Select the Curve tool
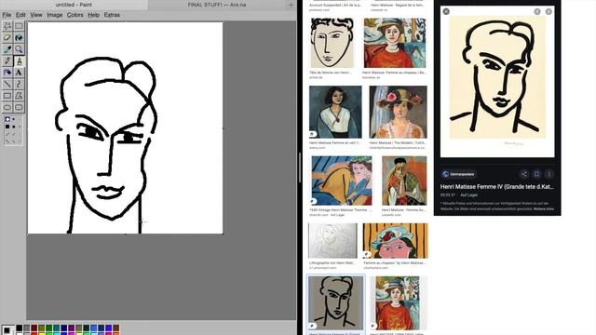The height and width of the screenshot is (335, 596). (19, 84)
